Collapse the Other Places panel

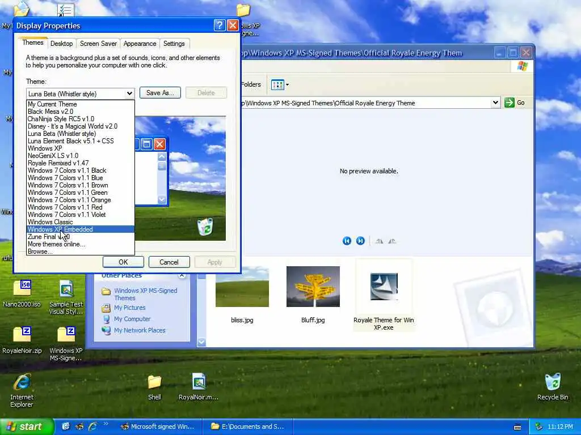(x=182, y=275)
